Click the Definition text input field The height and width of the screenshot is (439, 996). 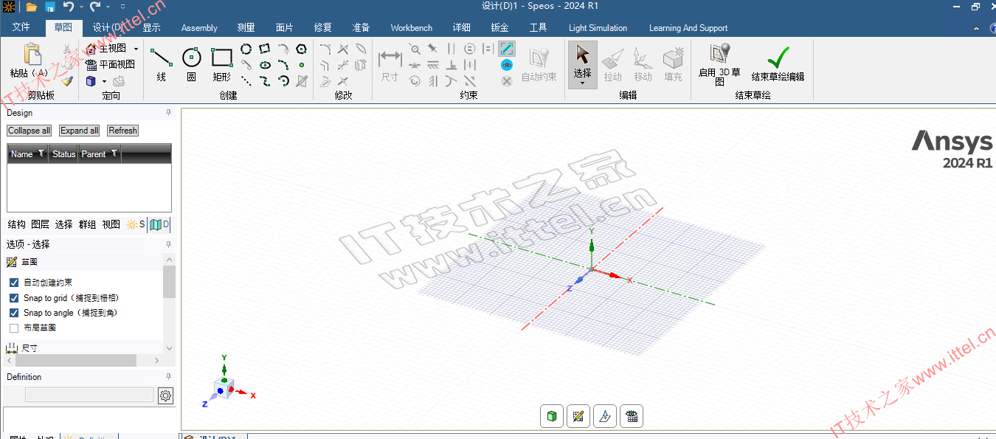coord(89,395)
